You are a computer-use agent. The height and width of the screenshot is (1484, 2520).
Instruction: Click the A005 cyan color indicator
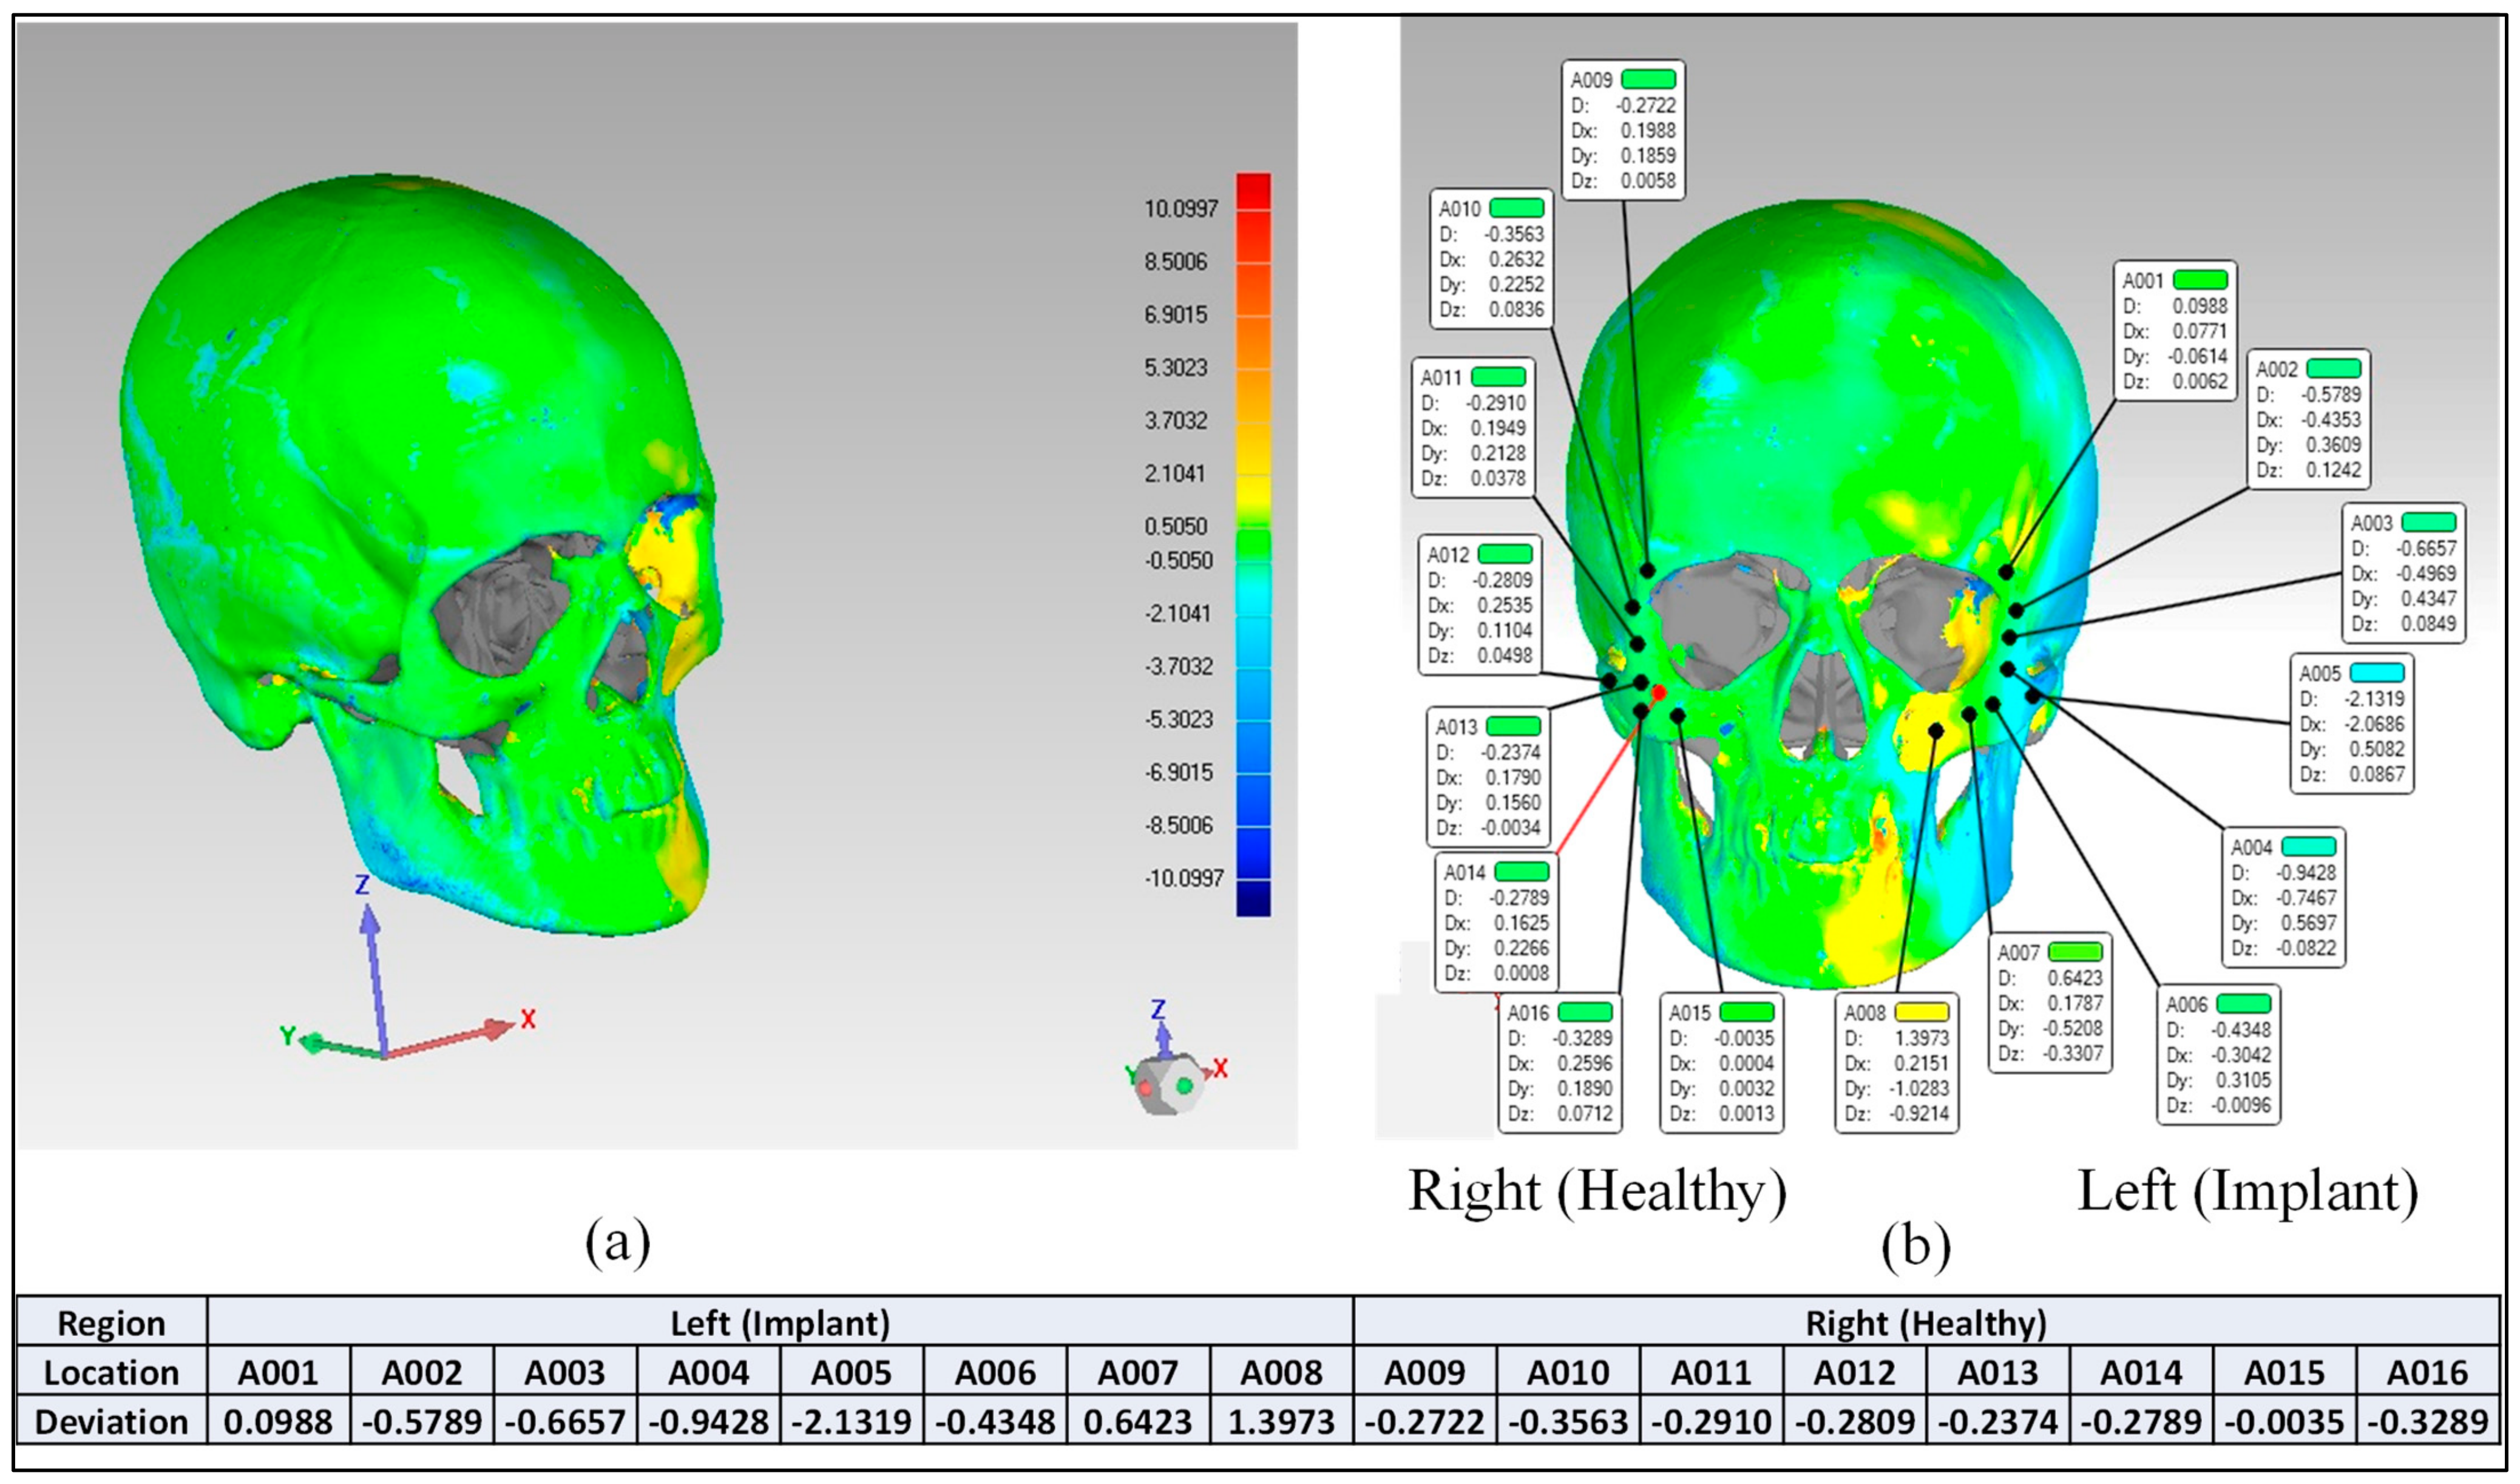2377,673
